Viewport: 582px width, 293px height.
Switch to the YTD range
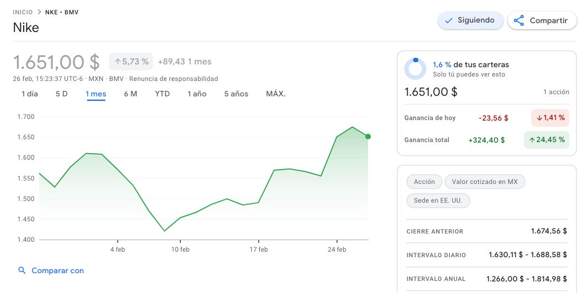162,94
